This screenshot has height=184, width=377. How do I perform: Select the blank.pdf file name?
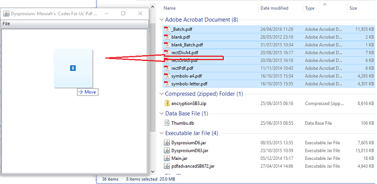[181, 37]
